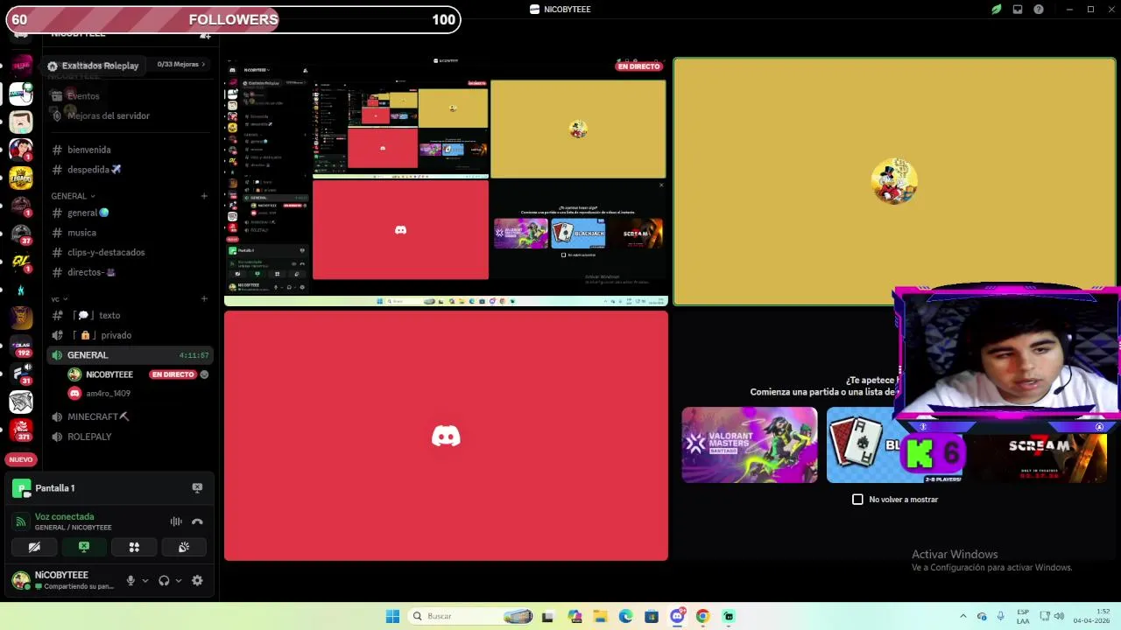
Task: Stop streaming Pantalla 1 icon
Action: tap(197, 487)
